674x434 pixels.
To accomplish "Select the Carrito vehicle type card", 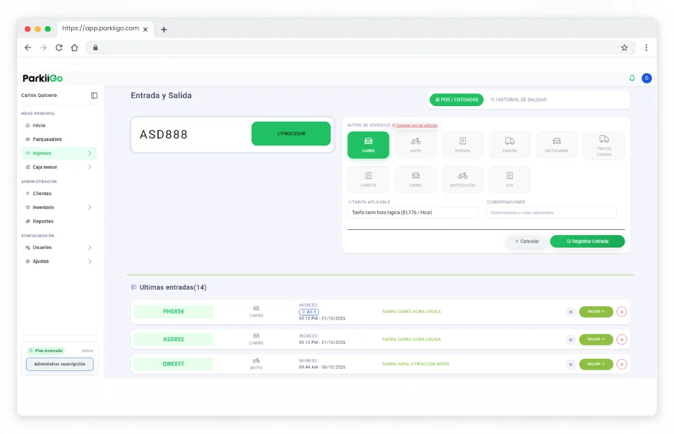I will click(369, 179).
